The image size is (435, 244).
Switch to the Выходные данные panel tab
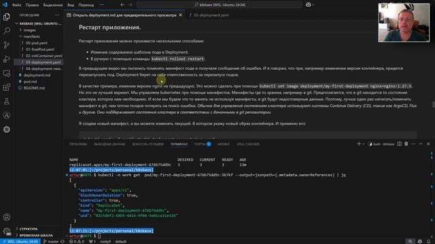109,144
